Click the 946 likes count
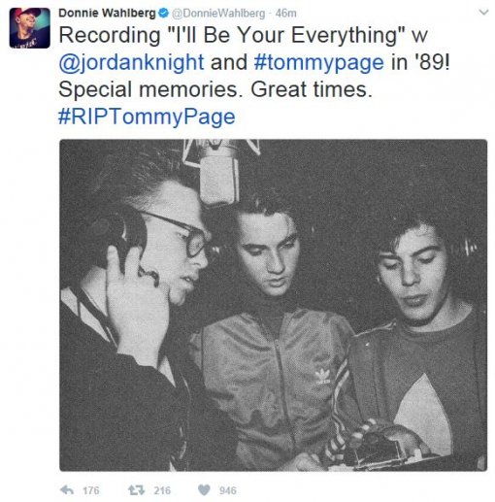Viewport: 495px width, 502px height. pos(228,490)
